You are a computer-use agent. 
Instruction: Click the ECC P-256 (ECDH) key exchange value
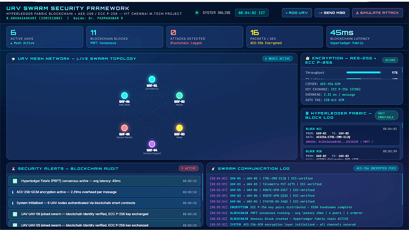pyautogui.click(x=346, y=89)
